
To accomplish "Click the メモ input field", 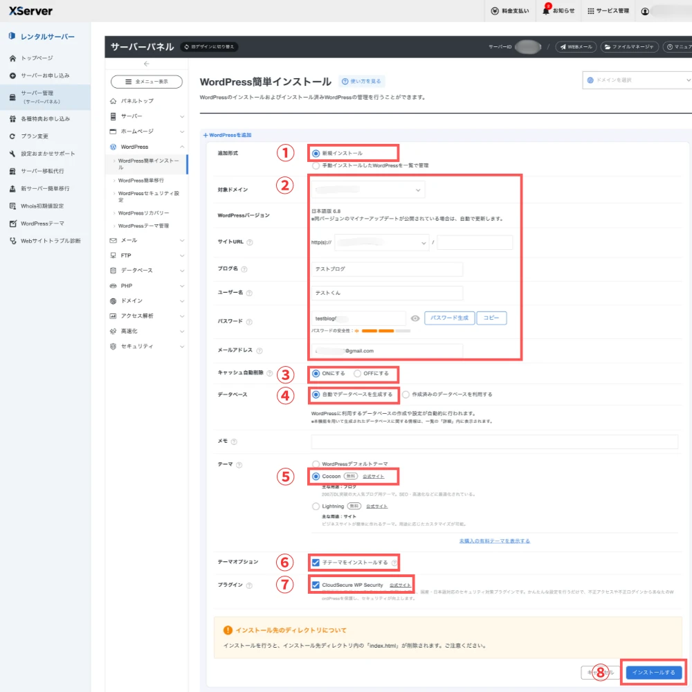I will point(494,441).
